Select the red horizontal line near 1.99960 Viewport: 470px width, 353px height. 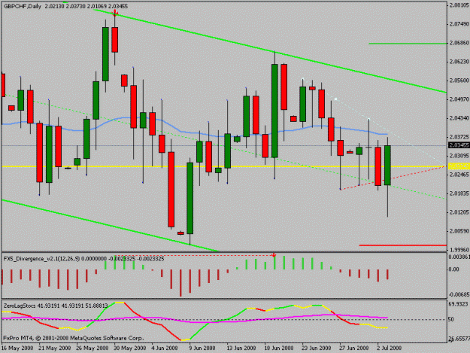click(402, 245)
